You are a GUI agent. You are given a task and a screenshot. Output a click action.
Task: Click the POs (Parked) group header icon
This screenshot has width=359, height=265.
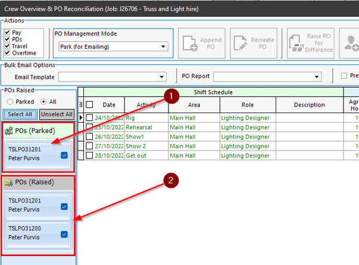pos(9,131)
